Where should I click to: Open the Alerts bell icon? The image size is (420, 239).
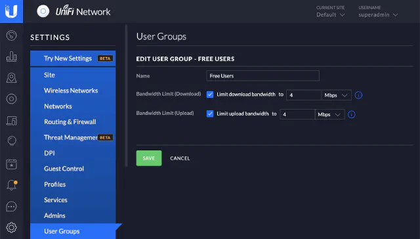click(x=12, y=185)
